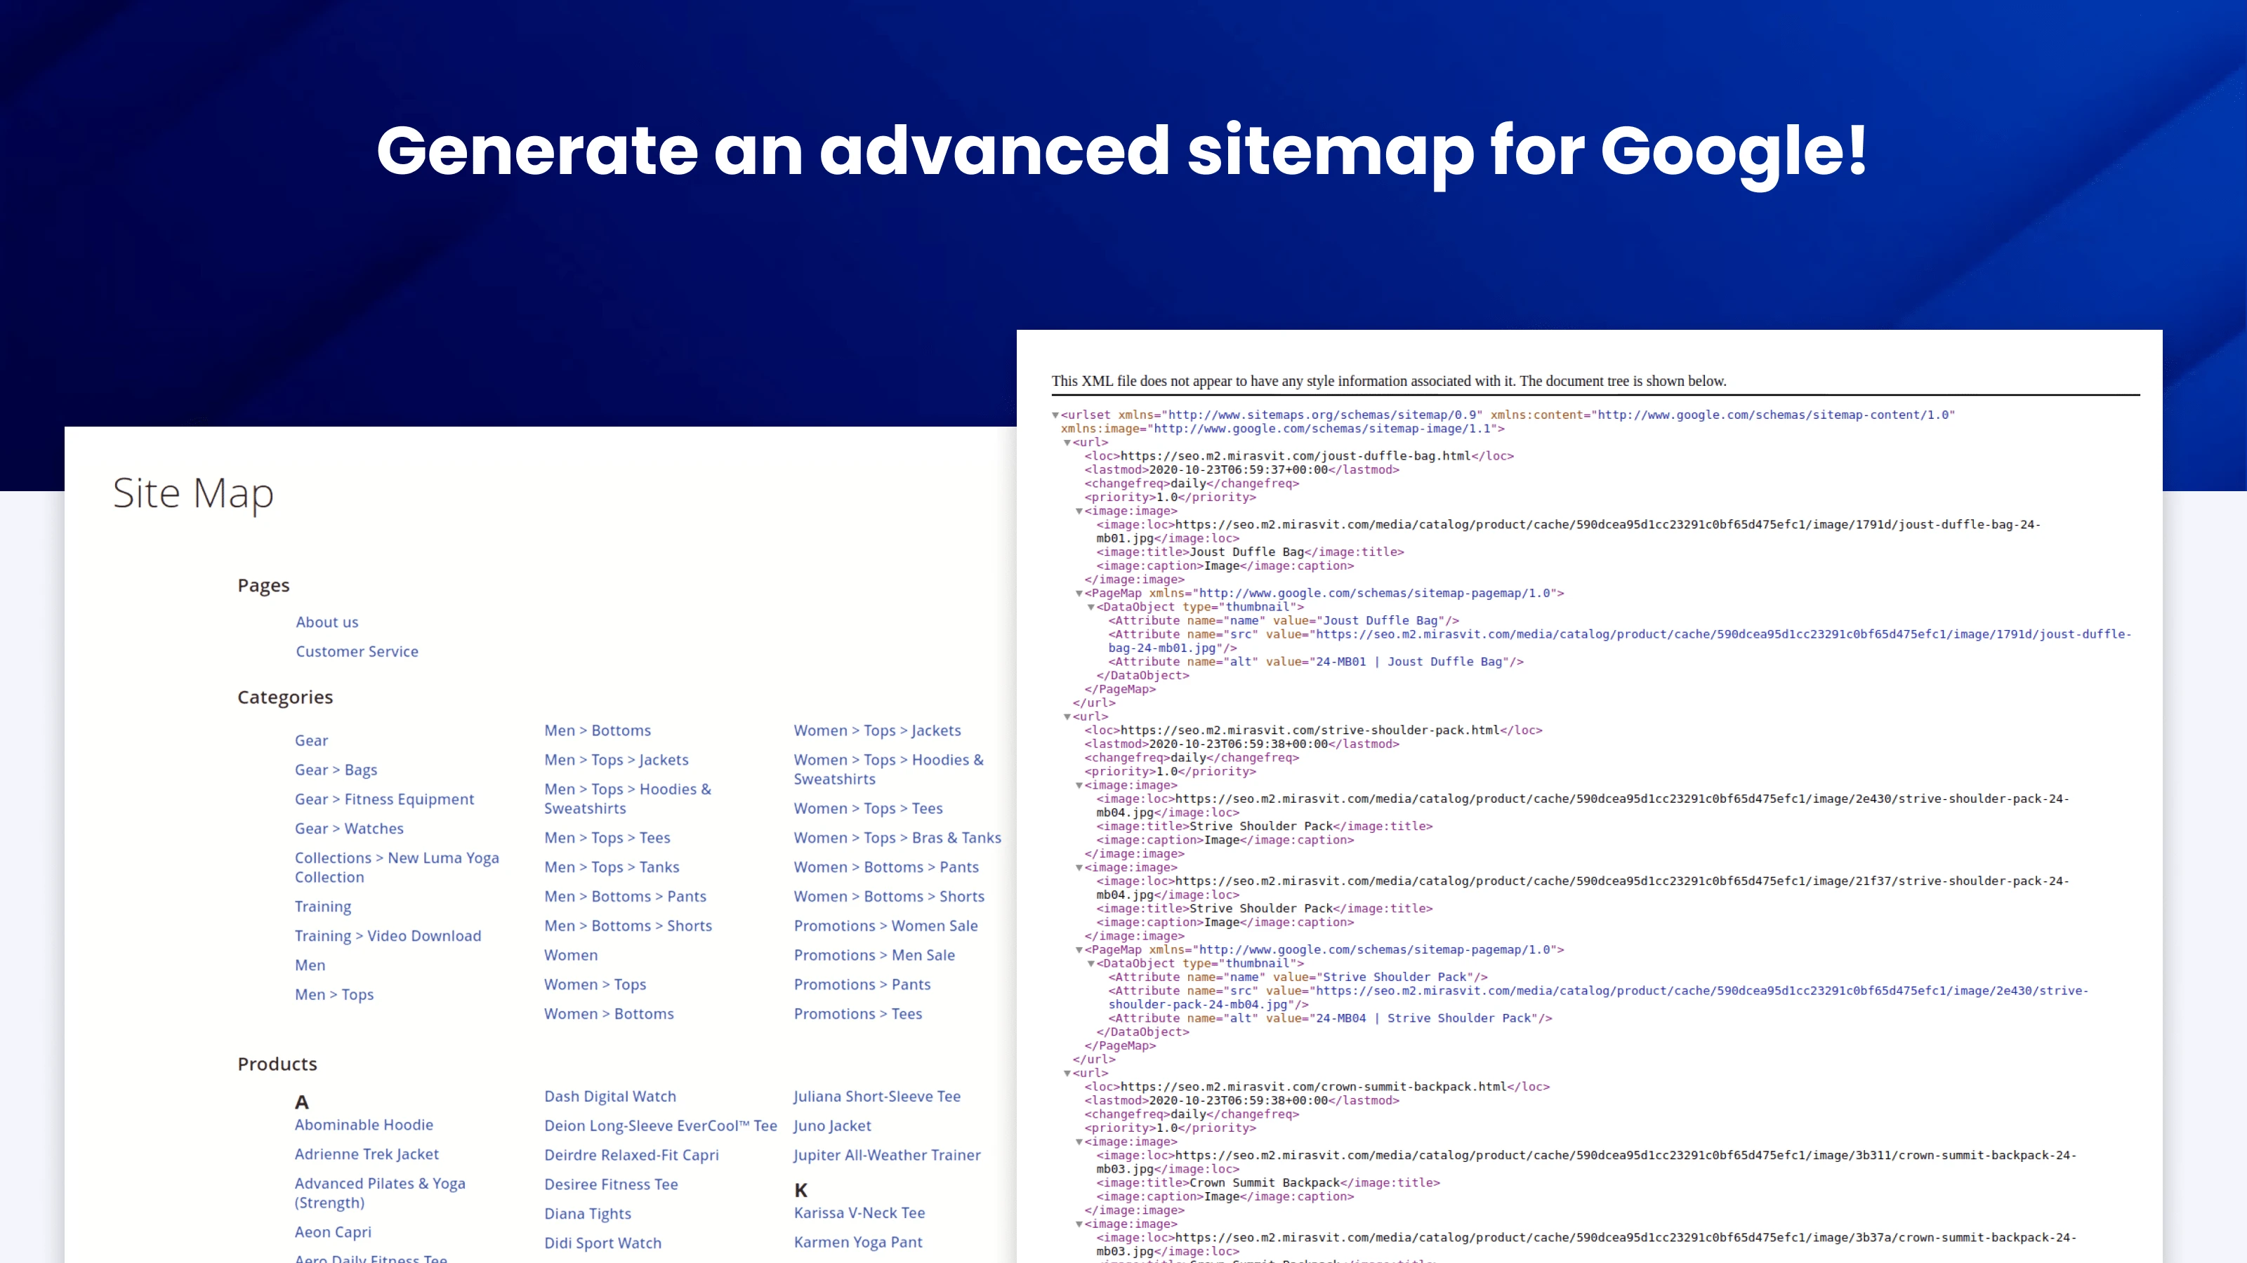Open Women > Tops > Bras & Tanks link
2247x1263 pixels.
897,838
